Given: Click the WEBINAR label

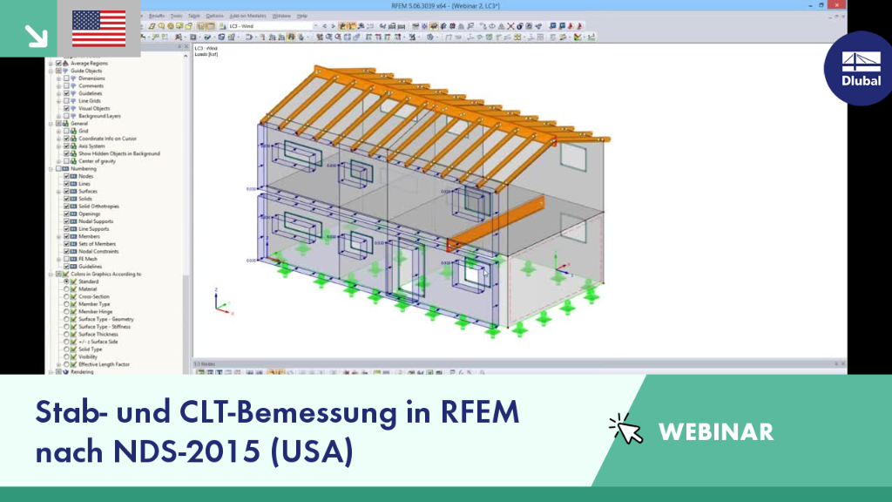Looking at the screenshot, I should point(716,432).
